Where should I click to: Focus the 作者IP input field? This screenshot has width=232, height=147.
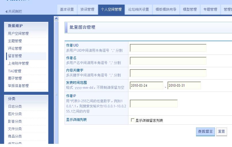coord(154,103)
